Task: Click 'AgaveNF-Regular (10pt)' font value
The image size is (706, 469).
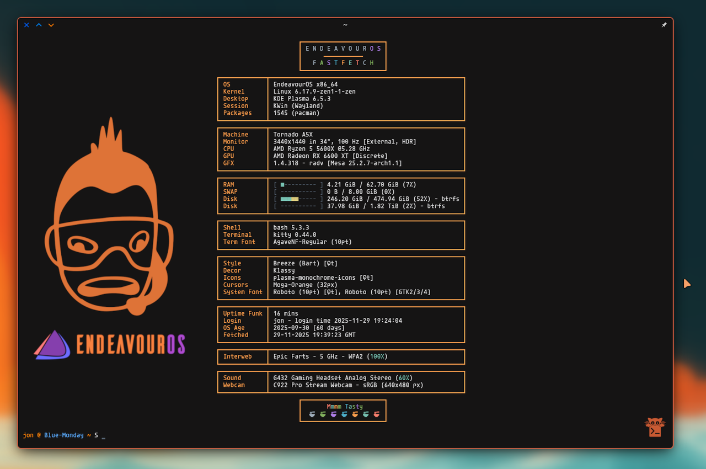Action: coord(313,242)
